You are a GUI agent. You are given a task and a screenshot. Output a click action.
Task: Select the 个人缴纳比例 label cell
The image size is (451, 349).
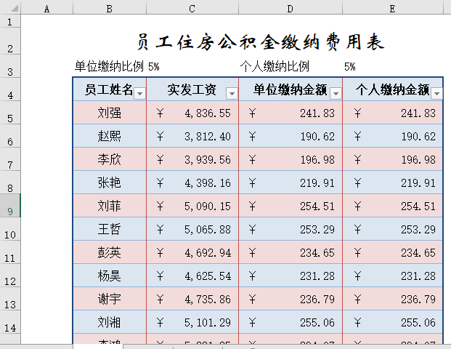tap(275, 67)
